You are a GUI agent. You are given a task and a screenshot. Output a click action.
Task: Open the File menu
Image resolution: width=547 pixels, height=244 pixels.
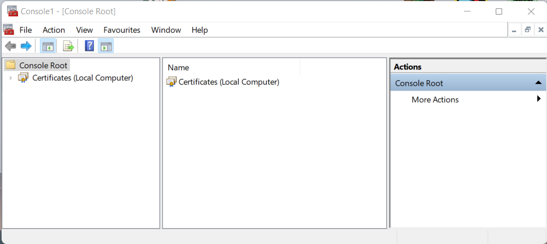pyautogui.click(x=26, y=30)
